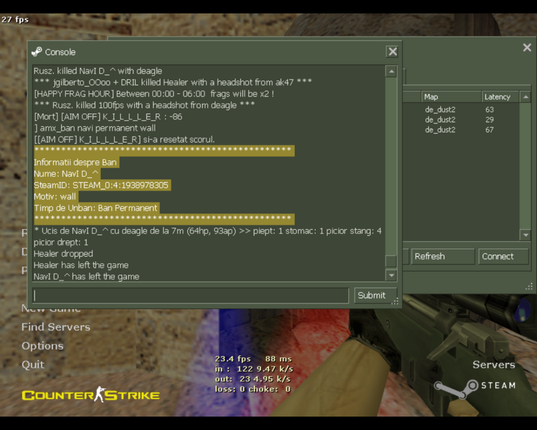Click the console scrollbar up arrow
Image resolution: width=537 pixels, height=430 pixels.
click(391, 72)
